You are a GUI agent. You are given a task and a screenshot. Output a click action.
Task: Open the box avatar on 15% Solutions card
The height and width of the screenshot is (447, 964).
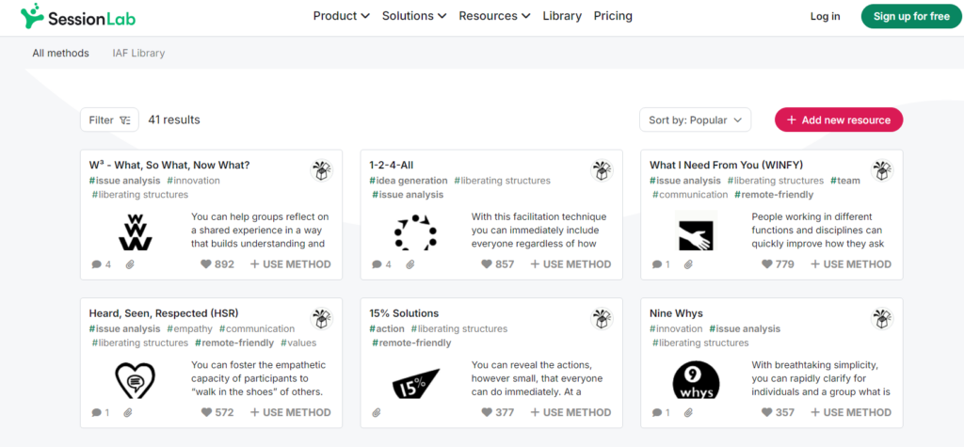click(602, 318)
